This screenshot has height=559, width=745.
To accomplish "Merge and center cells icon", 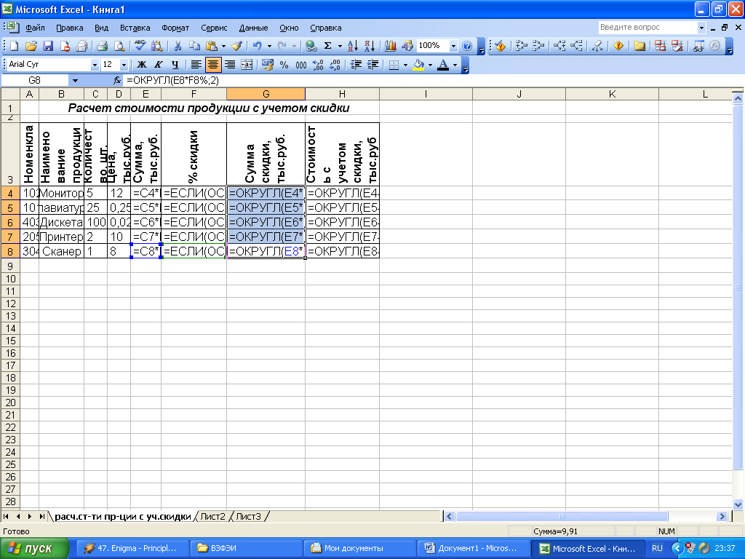I will [x=247, y=65].
